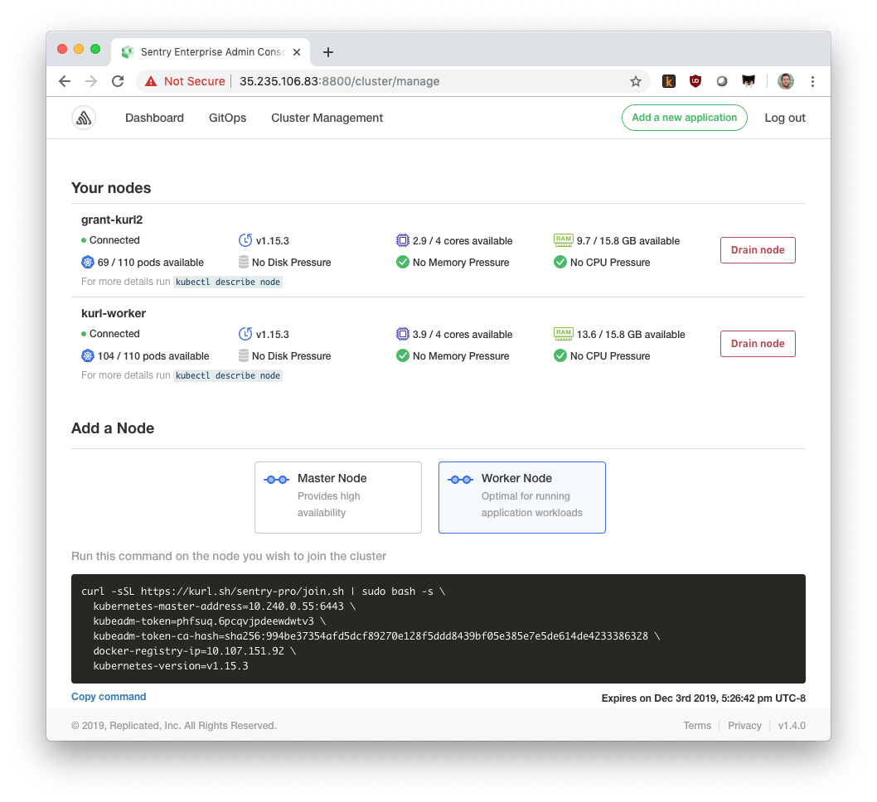The image size is (877, 802).
Task: Click the Expires on Dec 3rd 2019 text
Action: (x=704, y=698)
